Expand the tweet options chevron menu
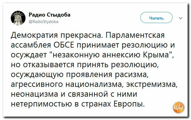This screenshot has width=191, height=120. [181, 18]
